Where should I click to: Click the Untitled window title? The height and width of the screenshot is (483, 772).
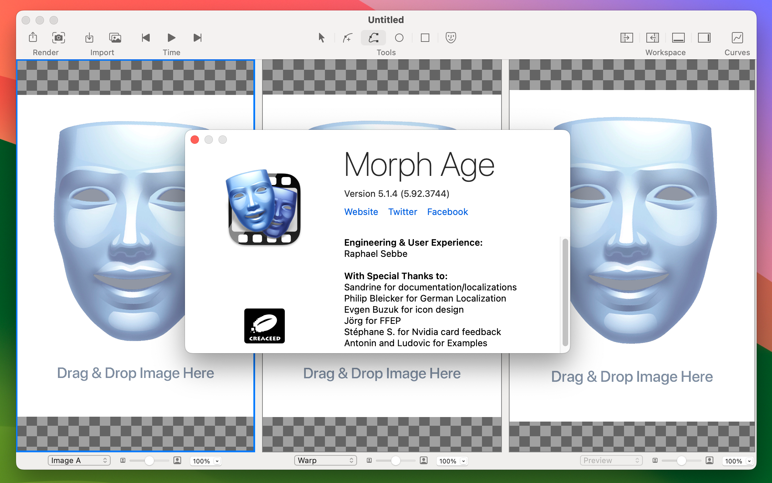click(386, 20)
